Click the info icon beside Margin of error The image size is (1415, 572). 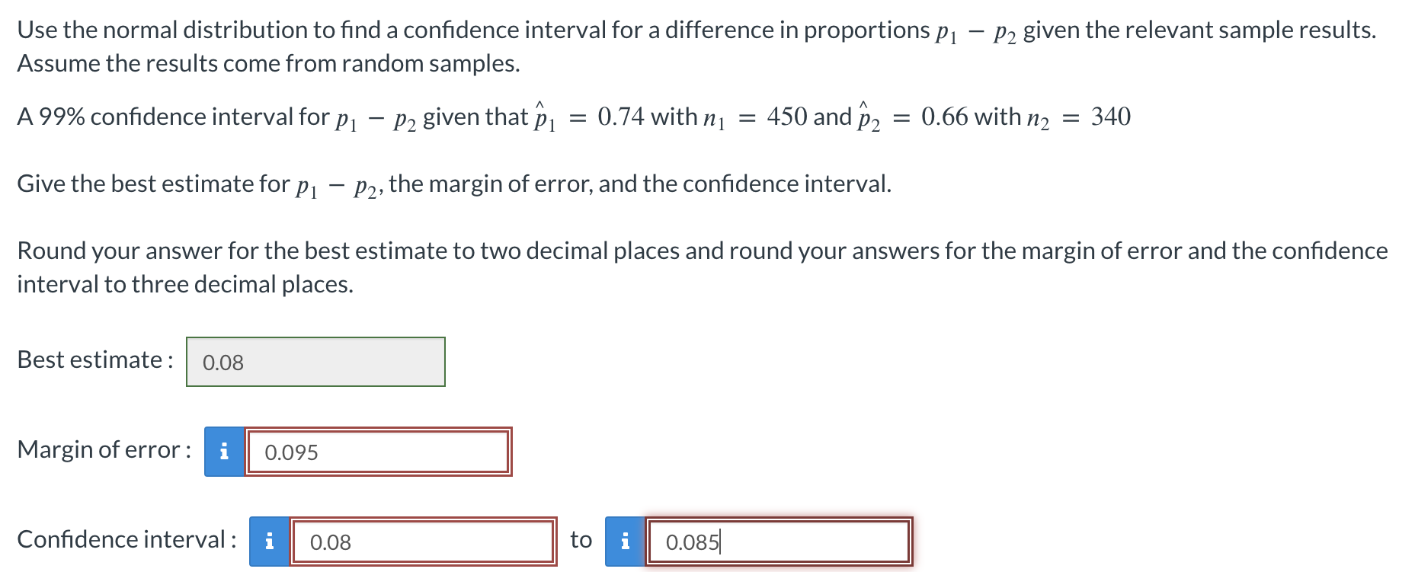pos(223,452)
